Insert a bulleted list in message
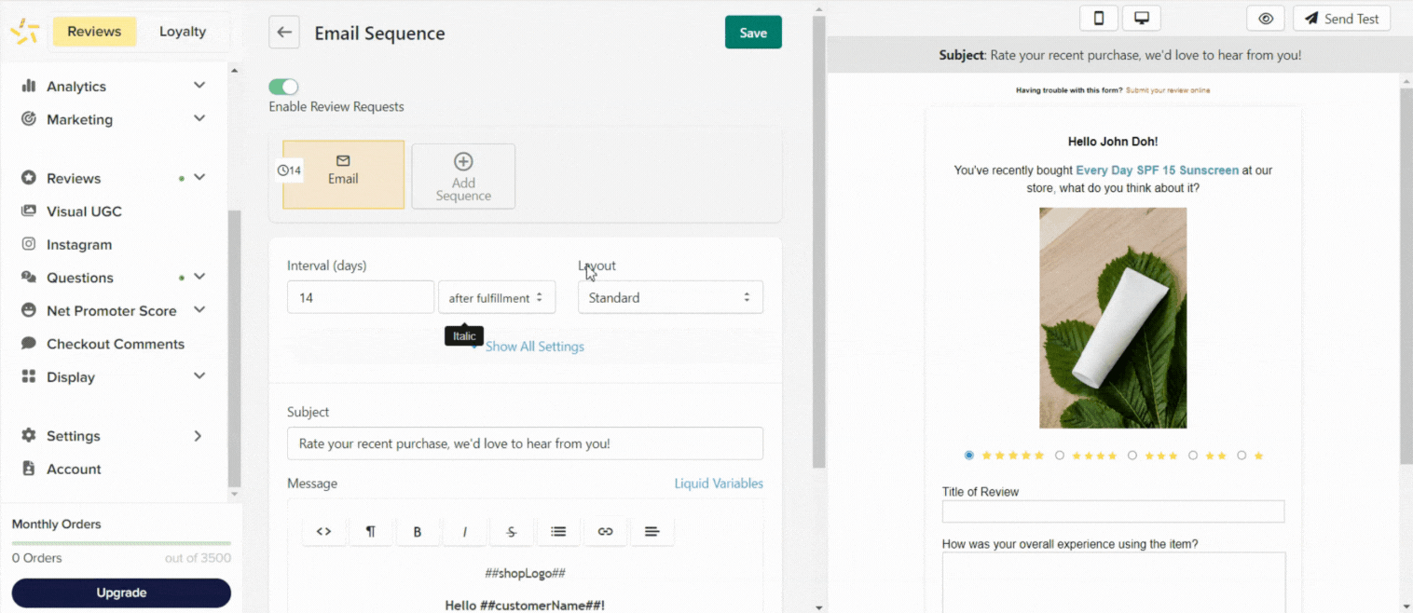This screenshot has height=613, width=1413. click(558, 532)
